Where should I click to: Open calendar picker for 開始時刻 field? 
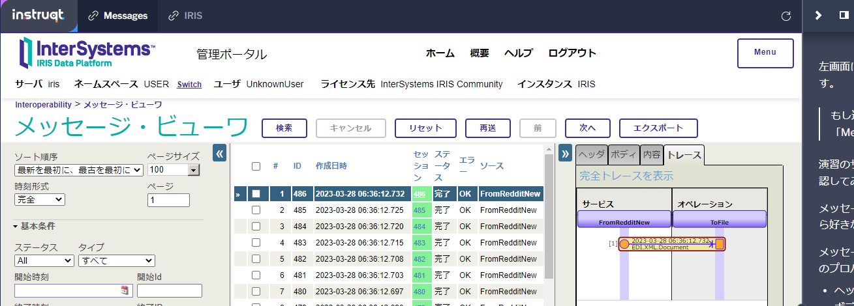click(x=125, y=290)
